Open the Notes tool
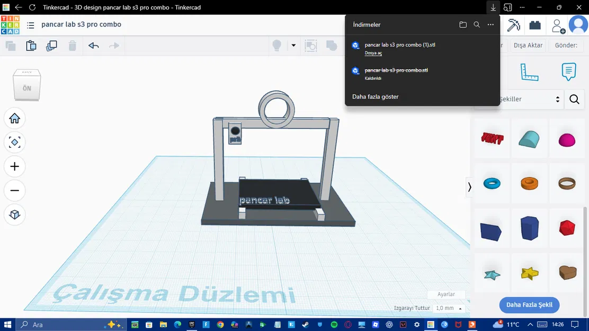The width and height of the screenshot is (589, 331). coord(568,71)
